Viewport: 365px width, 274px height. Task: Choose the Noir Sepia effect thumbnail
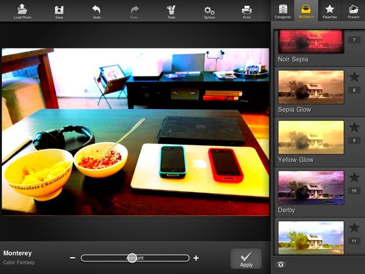(311, 41)
